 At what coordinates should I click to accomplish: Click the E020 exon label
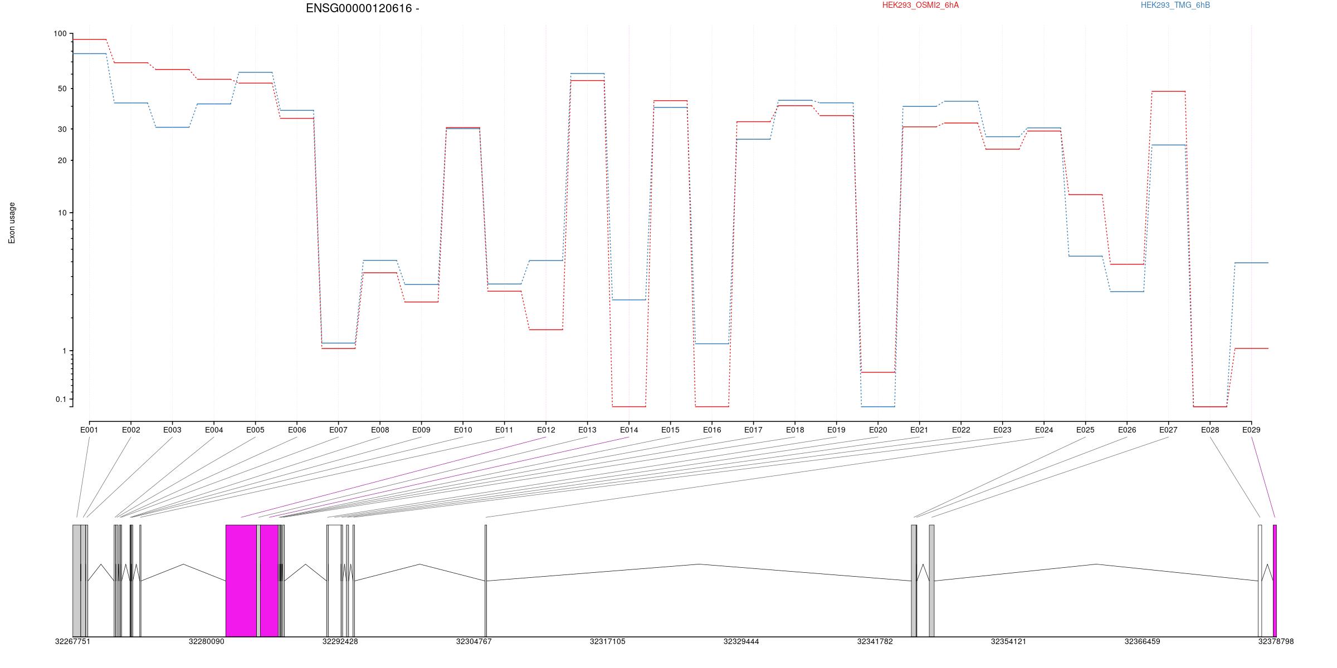(x=878, y=430)
